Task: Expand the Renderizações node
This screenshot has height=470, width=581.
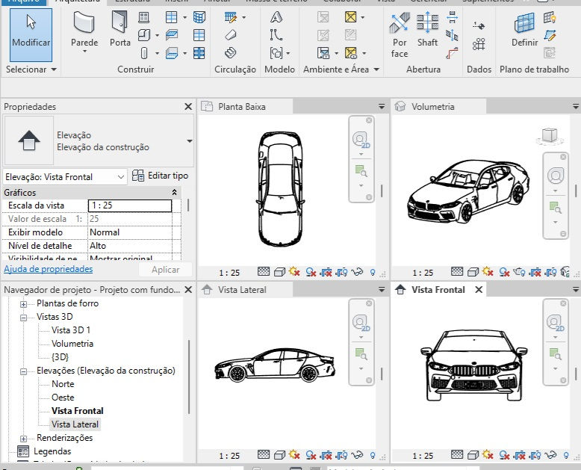Action: point(23,439)
